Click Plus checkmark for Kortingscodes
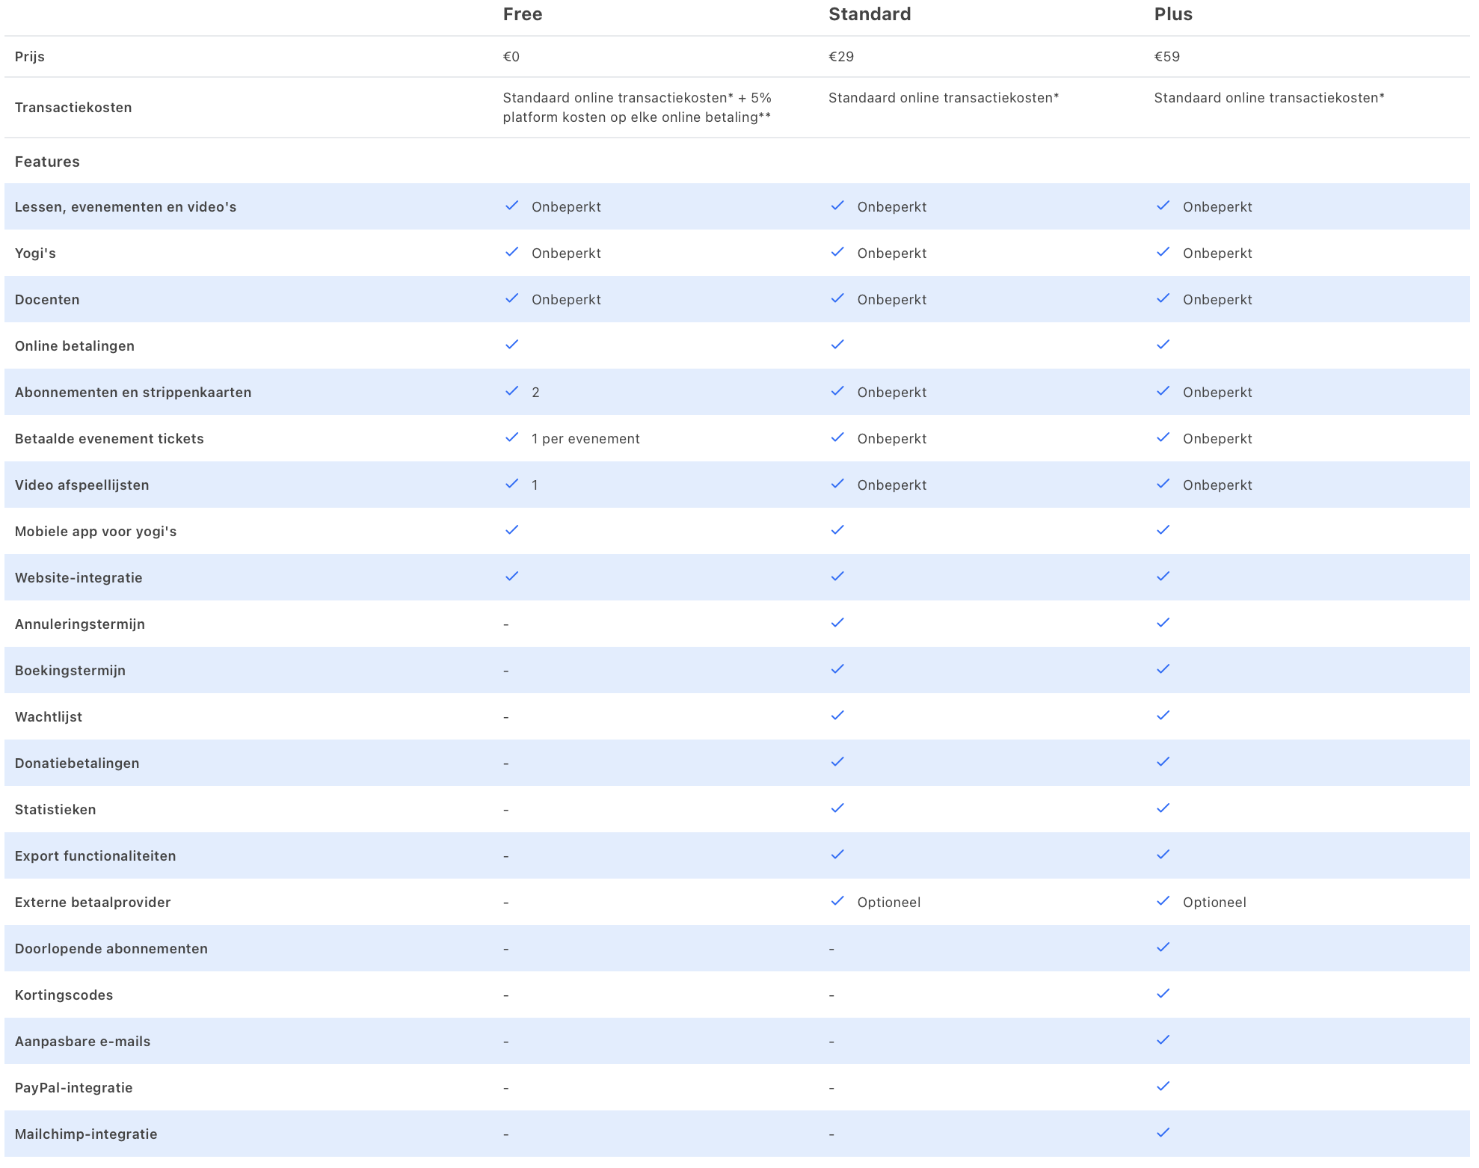Image resolution: width=1479 pixels, height=1168 pixels. [x=1163, y=994]
